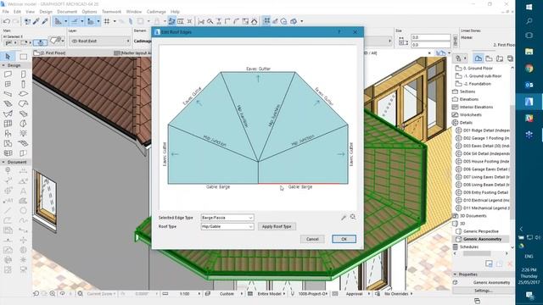Image resolution: width=543 pixels, height=305 pixels.
Task: Click the house-shaped roof icon in the top toolbar
Action: (x=255, y=21)
